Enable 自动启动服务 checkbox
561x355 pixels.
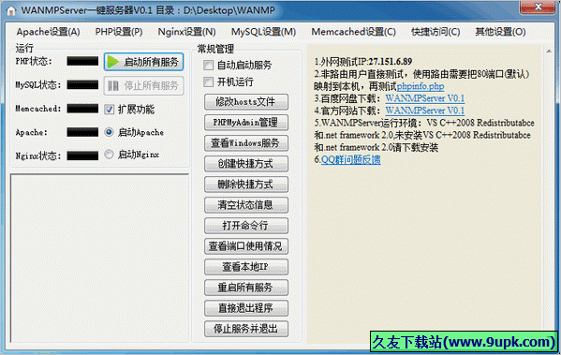click(208, 66)
